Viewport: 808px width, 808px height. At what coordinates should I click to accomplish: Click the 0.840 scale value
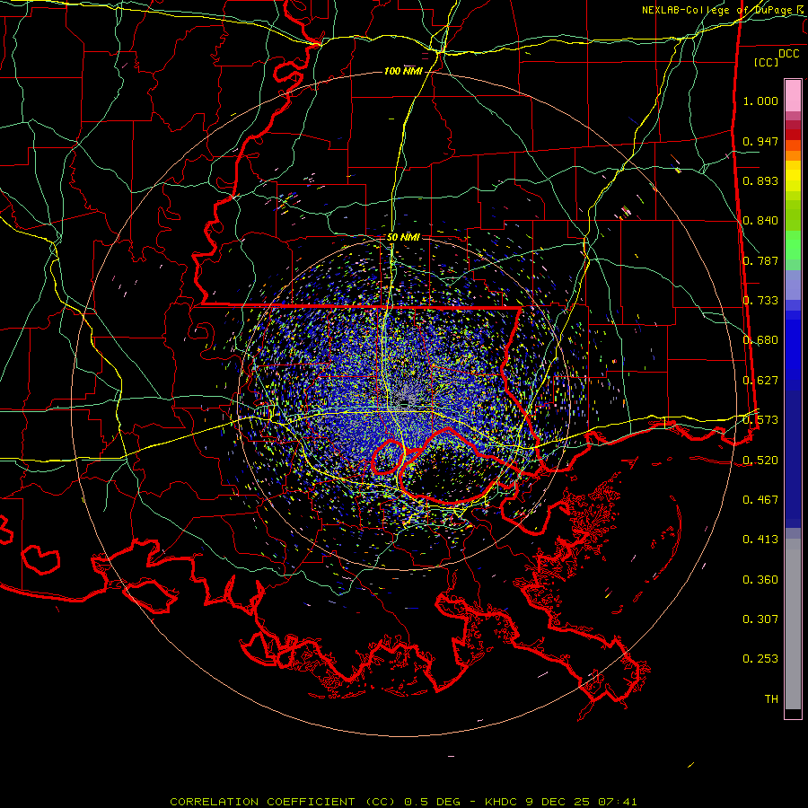[x=760, y=221]
